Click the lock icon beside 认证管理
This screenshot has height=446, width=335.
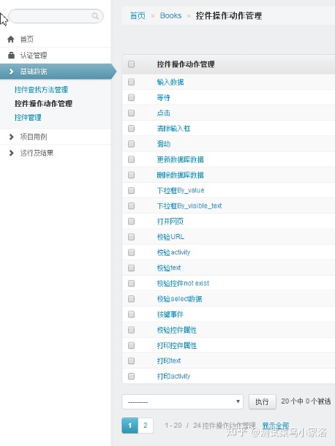pyautogui.click(x=11, y=55)
